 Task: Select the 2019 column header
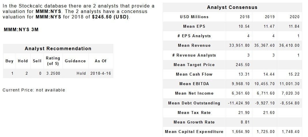click(x=270, y=17)
